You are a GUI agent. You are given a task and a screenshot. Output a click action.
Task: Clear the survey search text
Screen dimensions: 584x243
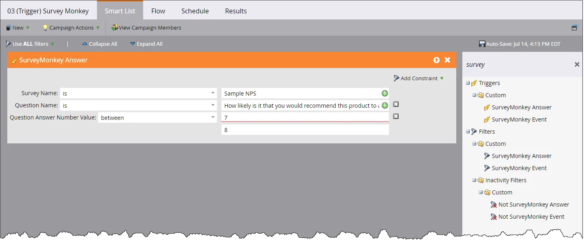coord(577,64)
